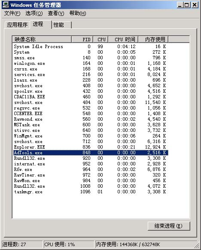
Task: Open the 文件(F) menu
Action: (12, 13)
